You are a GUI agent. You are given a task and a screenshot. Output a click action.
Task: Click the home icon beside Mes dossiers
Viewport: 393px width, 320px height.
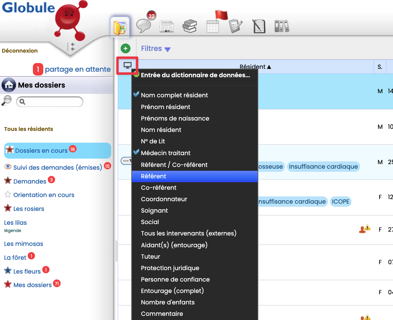point(9,85)
